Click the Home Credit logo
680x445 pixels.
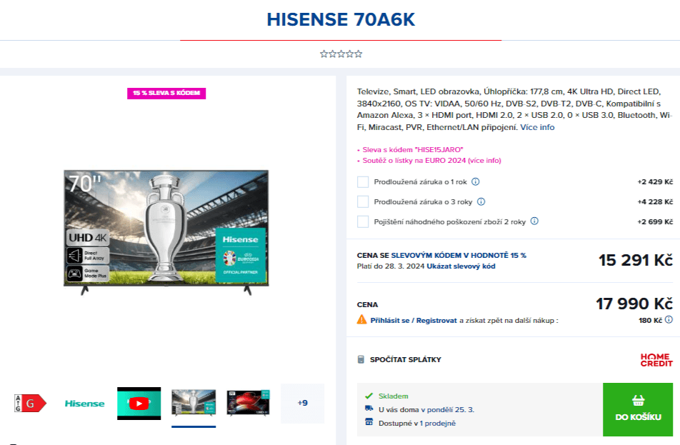656,359
